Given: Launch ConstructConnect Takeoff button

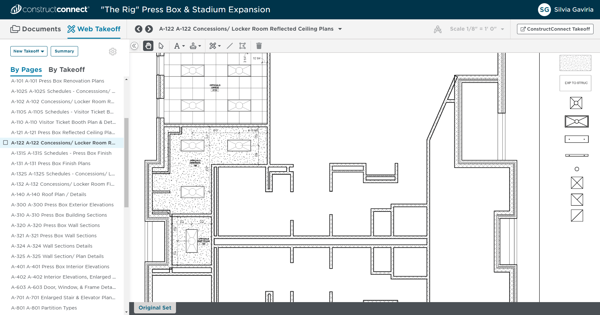Looking at the screenshot, I should point(555,29).
